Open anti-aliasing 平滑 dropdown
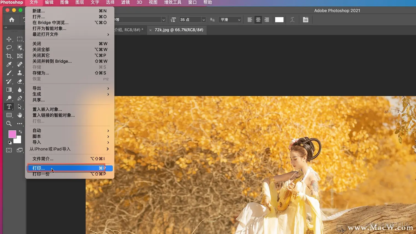The width and height of the screenshot is (416, 234). click(x=230, y=20)
